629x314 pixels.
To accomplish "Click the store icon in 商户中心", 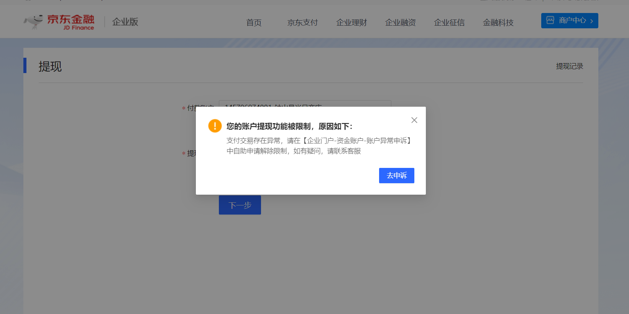I will click(550, 20).
